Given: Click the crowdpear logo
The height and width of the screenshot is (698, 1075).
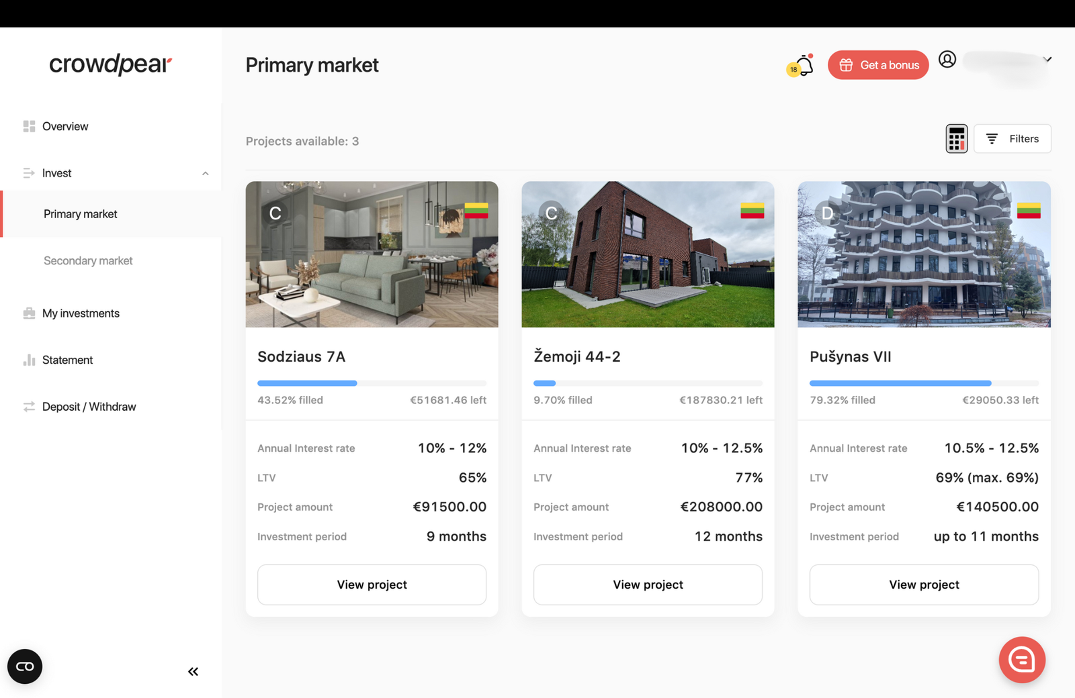Looking at the screenshot, I should click(x=111, y=64).
